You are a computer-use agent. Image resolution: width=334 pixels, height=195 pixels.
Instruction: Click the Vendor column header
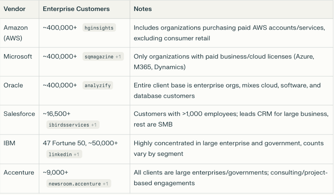[14, 9]
